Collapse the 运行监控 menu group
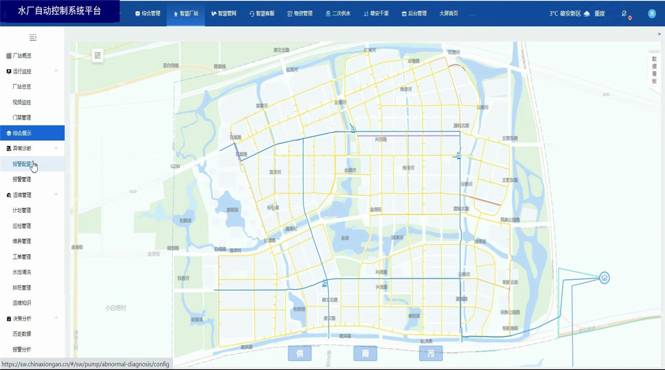The width and height of the screenshot is (665, 370). coord(56,71)
